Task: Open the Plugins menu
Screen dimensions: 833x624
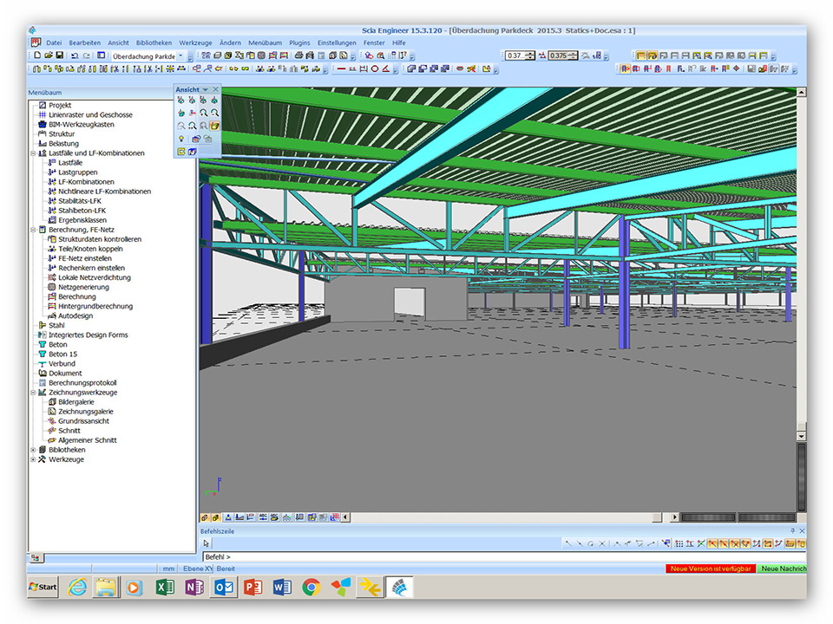Action: pyautogui.click(x=299, y=42)
